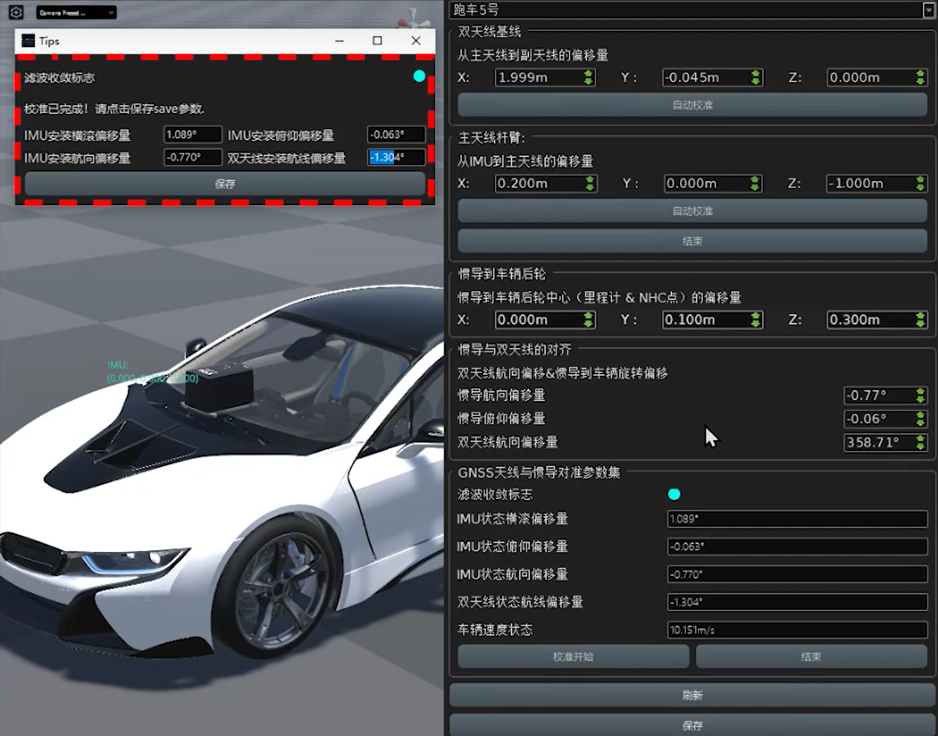Click 结束 button beside 校准开始
The height and width of the screenshot is (736, 938).
click(811, 657)
